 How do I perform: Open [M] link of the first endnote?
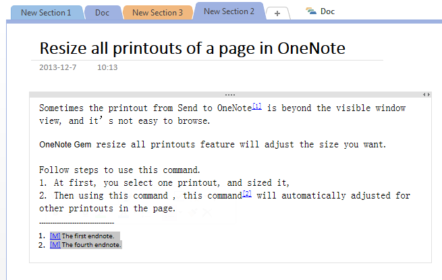55,236
